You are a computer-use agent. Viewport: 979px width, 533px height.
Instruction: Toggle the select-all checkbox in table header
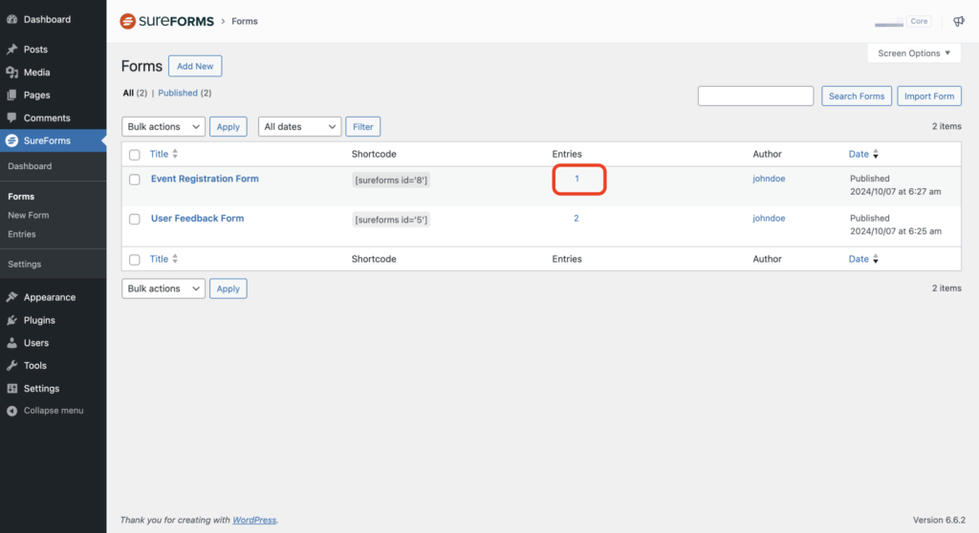135,155
